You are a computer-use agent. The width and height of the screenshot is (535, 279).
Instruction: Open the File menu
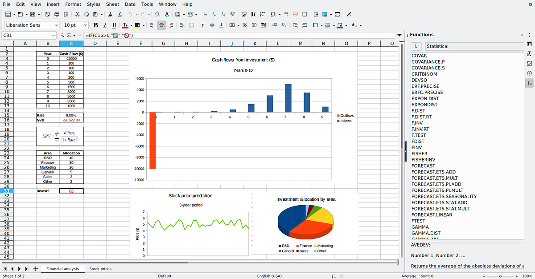[7, 4]
